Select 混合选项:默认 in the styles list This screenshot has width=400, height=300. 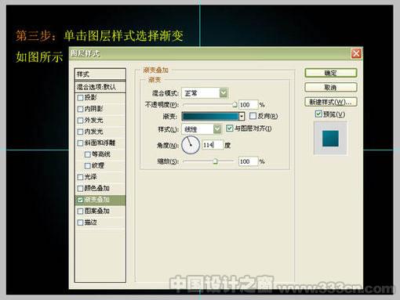(100, 87)
